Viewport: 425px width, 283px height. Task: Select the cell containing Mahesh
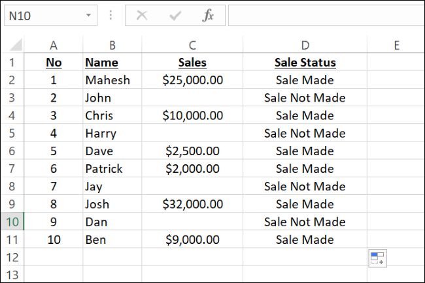click(108, 80)
